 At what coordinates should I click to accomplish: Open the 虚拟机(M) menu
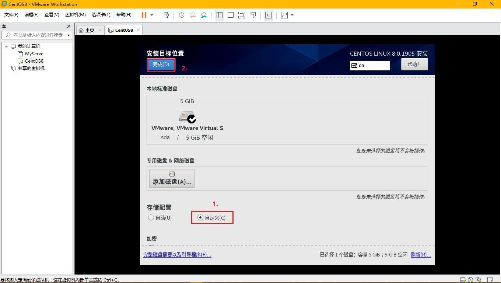tap(75, 15)
